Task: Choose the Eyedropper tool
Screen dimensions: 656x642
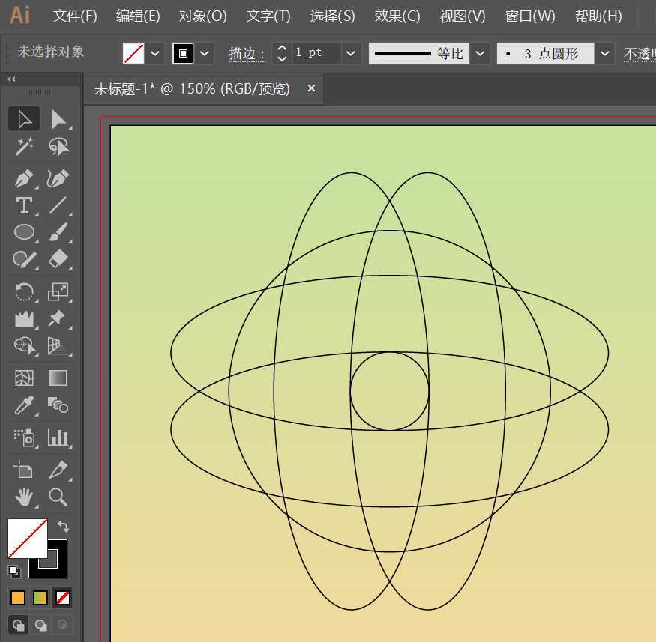Action: pos(24,406)
